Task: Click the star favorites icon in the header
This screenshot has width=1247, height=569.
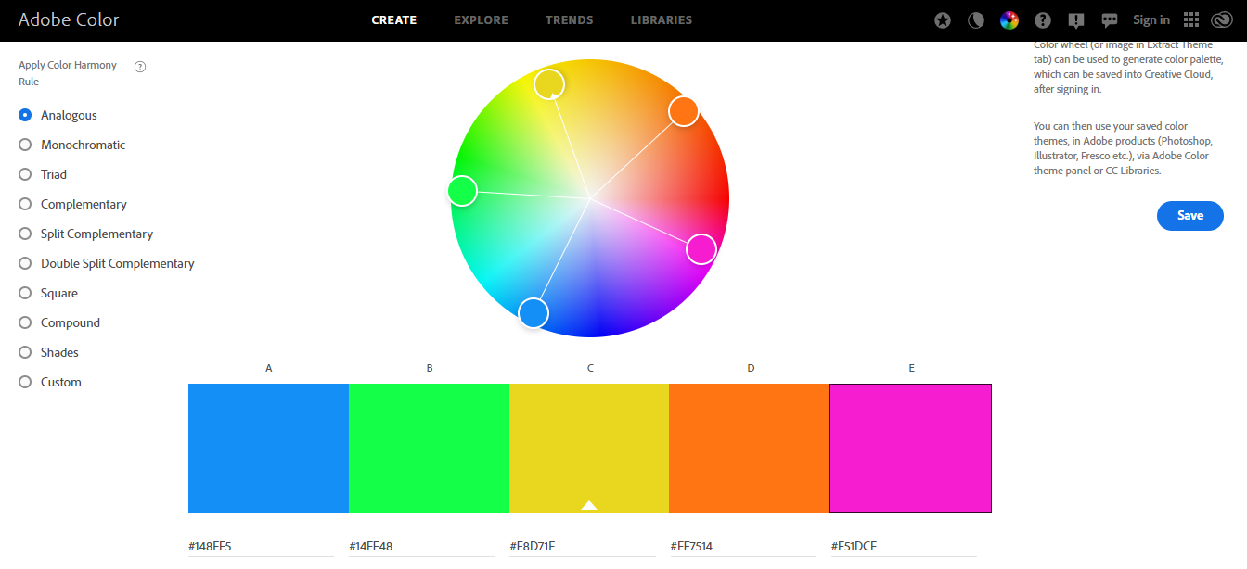Action: click(943, 19)
